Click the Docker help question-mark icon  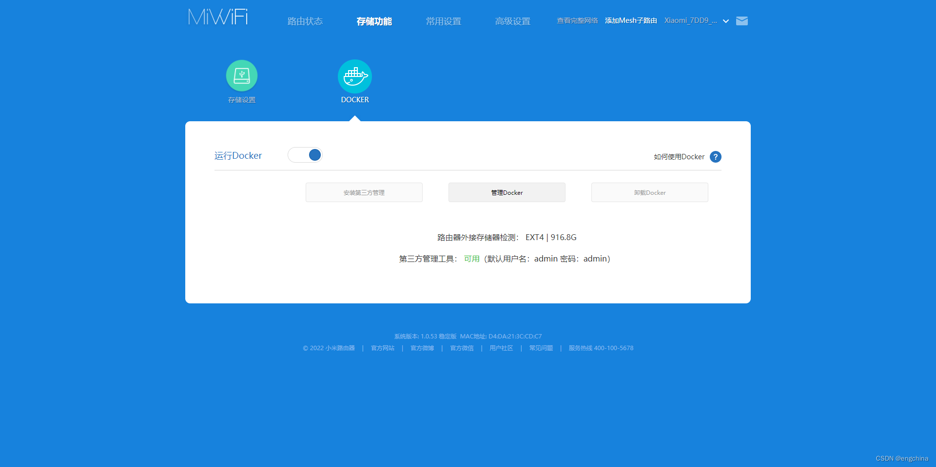pyautogui.click(x=716, y=157)
